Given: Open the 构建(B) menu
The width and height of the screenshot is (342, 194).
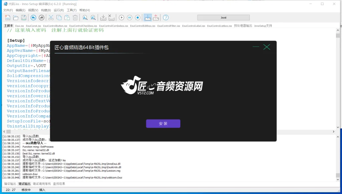Looking at the screenshot, I should [x=45, y=10].
